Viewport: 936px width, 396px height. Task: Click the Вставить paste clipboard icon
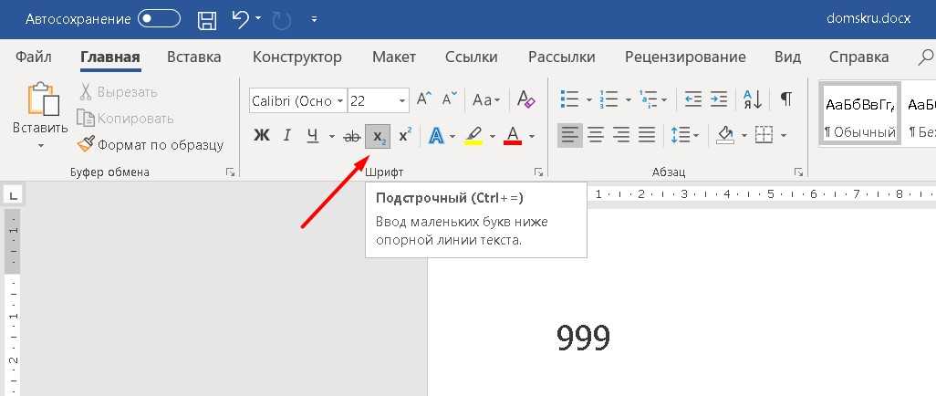pyautogui.click(x=43, y=99)
